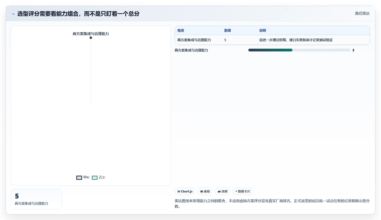Click the progress row label 两方案集成与治理能力
The image size is (381, 220).
pos(191,50)
